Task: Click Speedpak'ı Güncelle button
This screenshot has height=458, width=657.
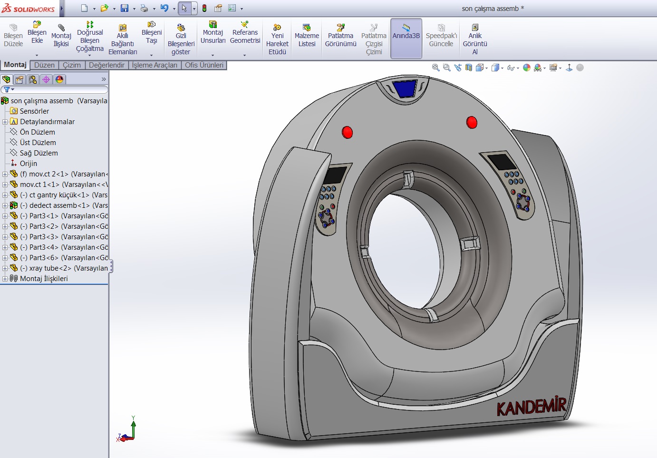Action: (441, 36)
